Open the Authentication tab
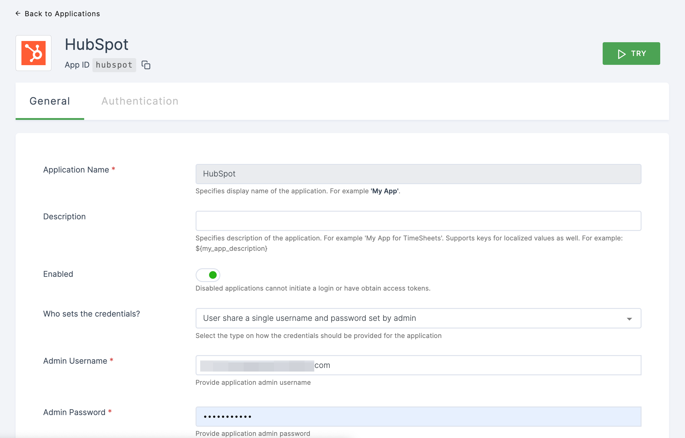 coord(140,101)
